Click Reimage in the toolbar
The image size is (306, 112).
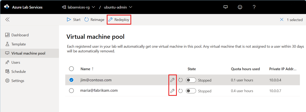(94, 20)
